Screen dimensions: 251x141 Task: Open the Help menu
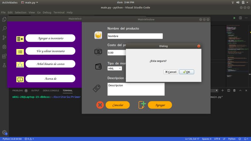point(69,13)
